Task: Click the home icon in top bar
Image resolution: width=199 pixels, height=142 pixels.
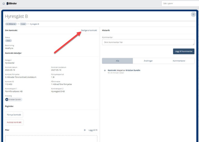Action: 4,4
